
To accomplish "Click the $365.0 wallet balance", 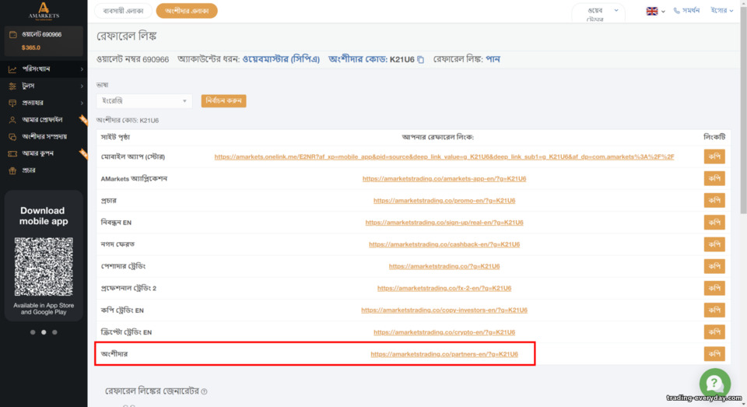I will [x=30, y=47].
